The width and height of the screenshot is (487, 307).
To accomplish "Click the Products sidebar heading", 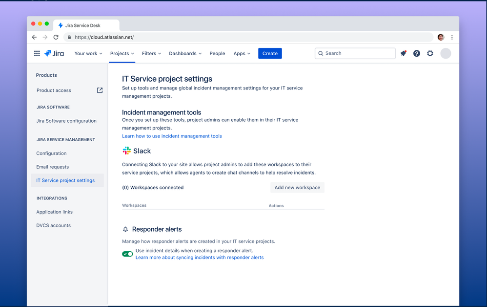I will 46,75.
